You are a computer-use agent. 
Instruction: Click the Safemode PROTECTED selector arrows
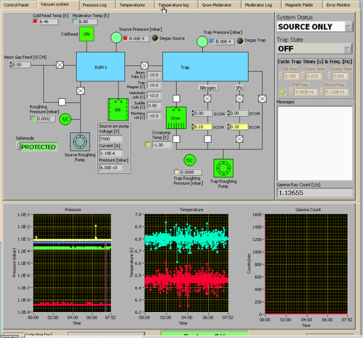click(x=18, y=147)
